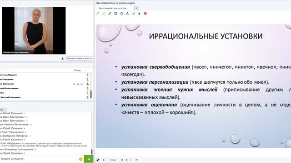291x163 pixels.
Task: Click microphone icon in Викторович row
Action: click(74, 84)
